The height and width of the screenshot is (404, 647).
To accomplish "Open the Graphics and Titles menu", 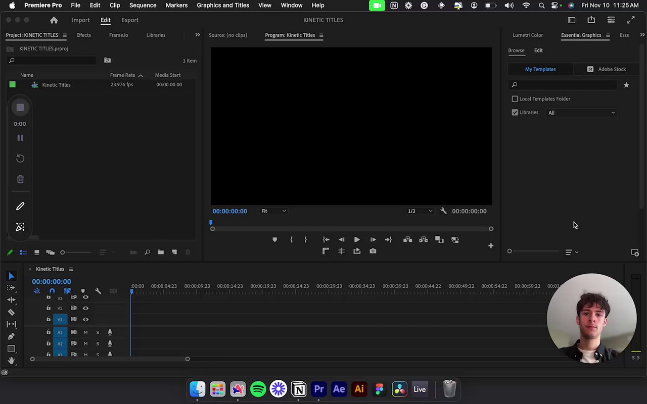I will 222,5.
